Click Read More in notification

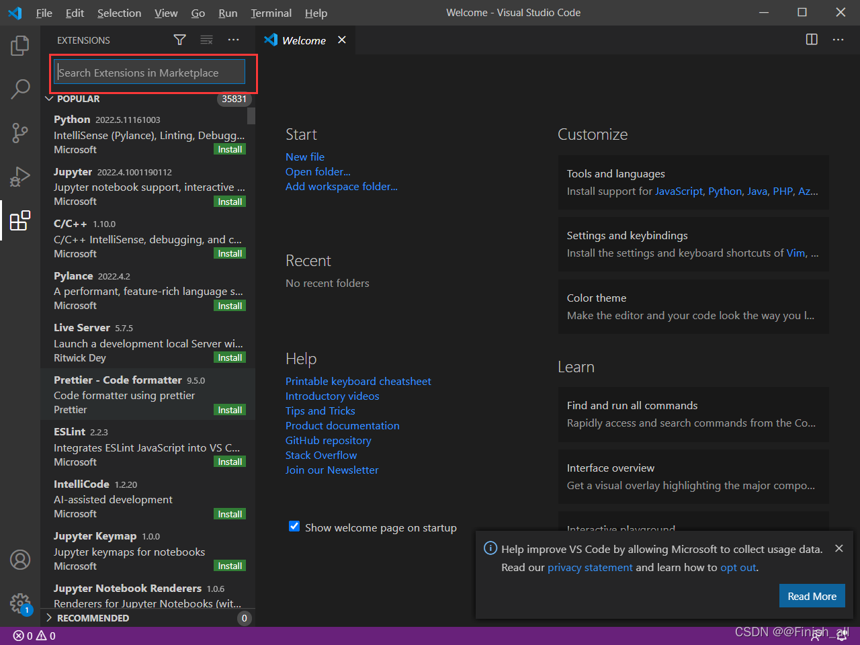click(812, 596)
